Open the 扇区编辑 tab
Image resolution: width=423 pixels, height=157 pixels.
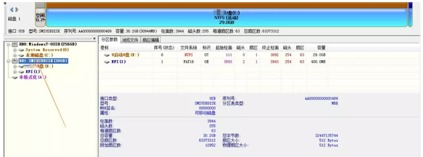150,40
